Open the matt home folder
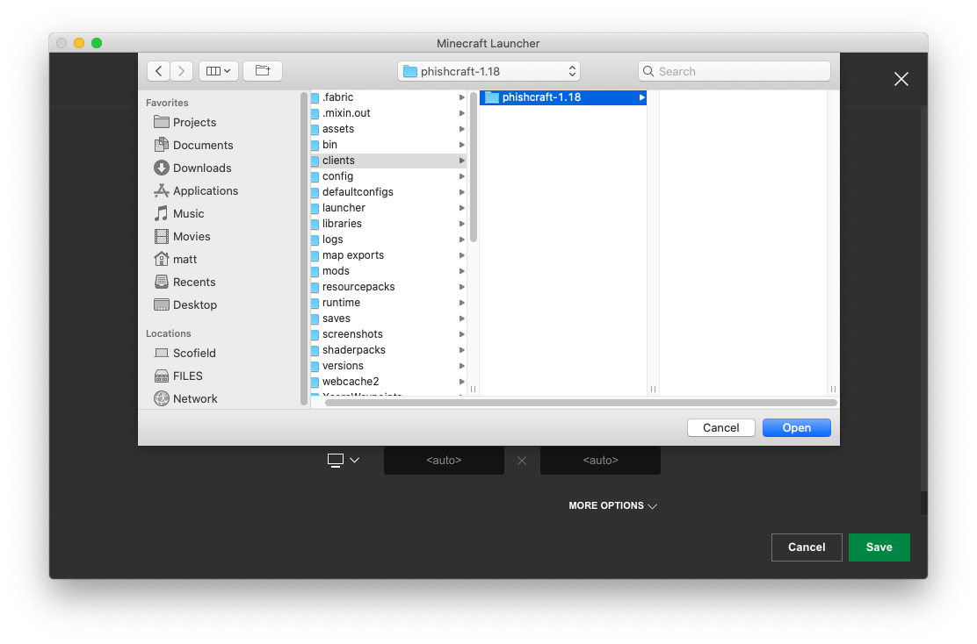The image size is (977, 644). coord(185,259)
